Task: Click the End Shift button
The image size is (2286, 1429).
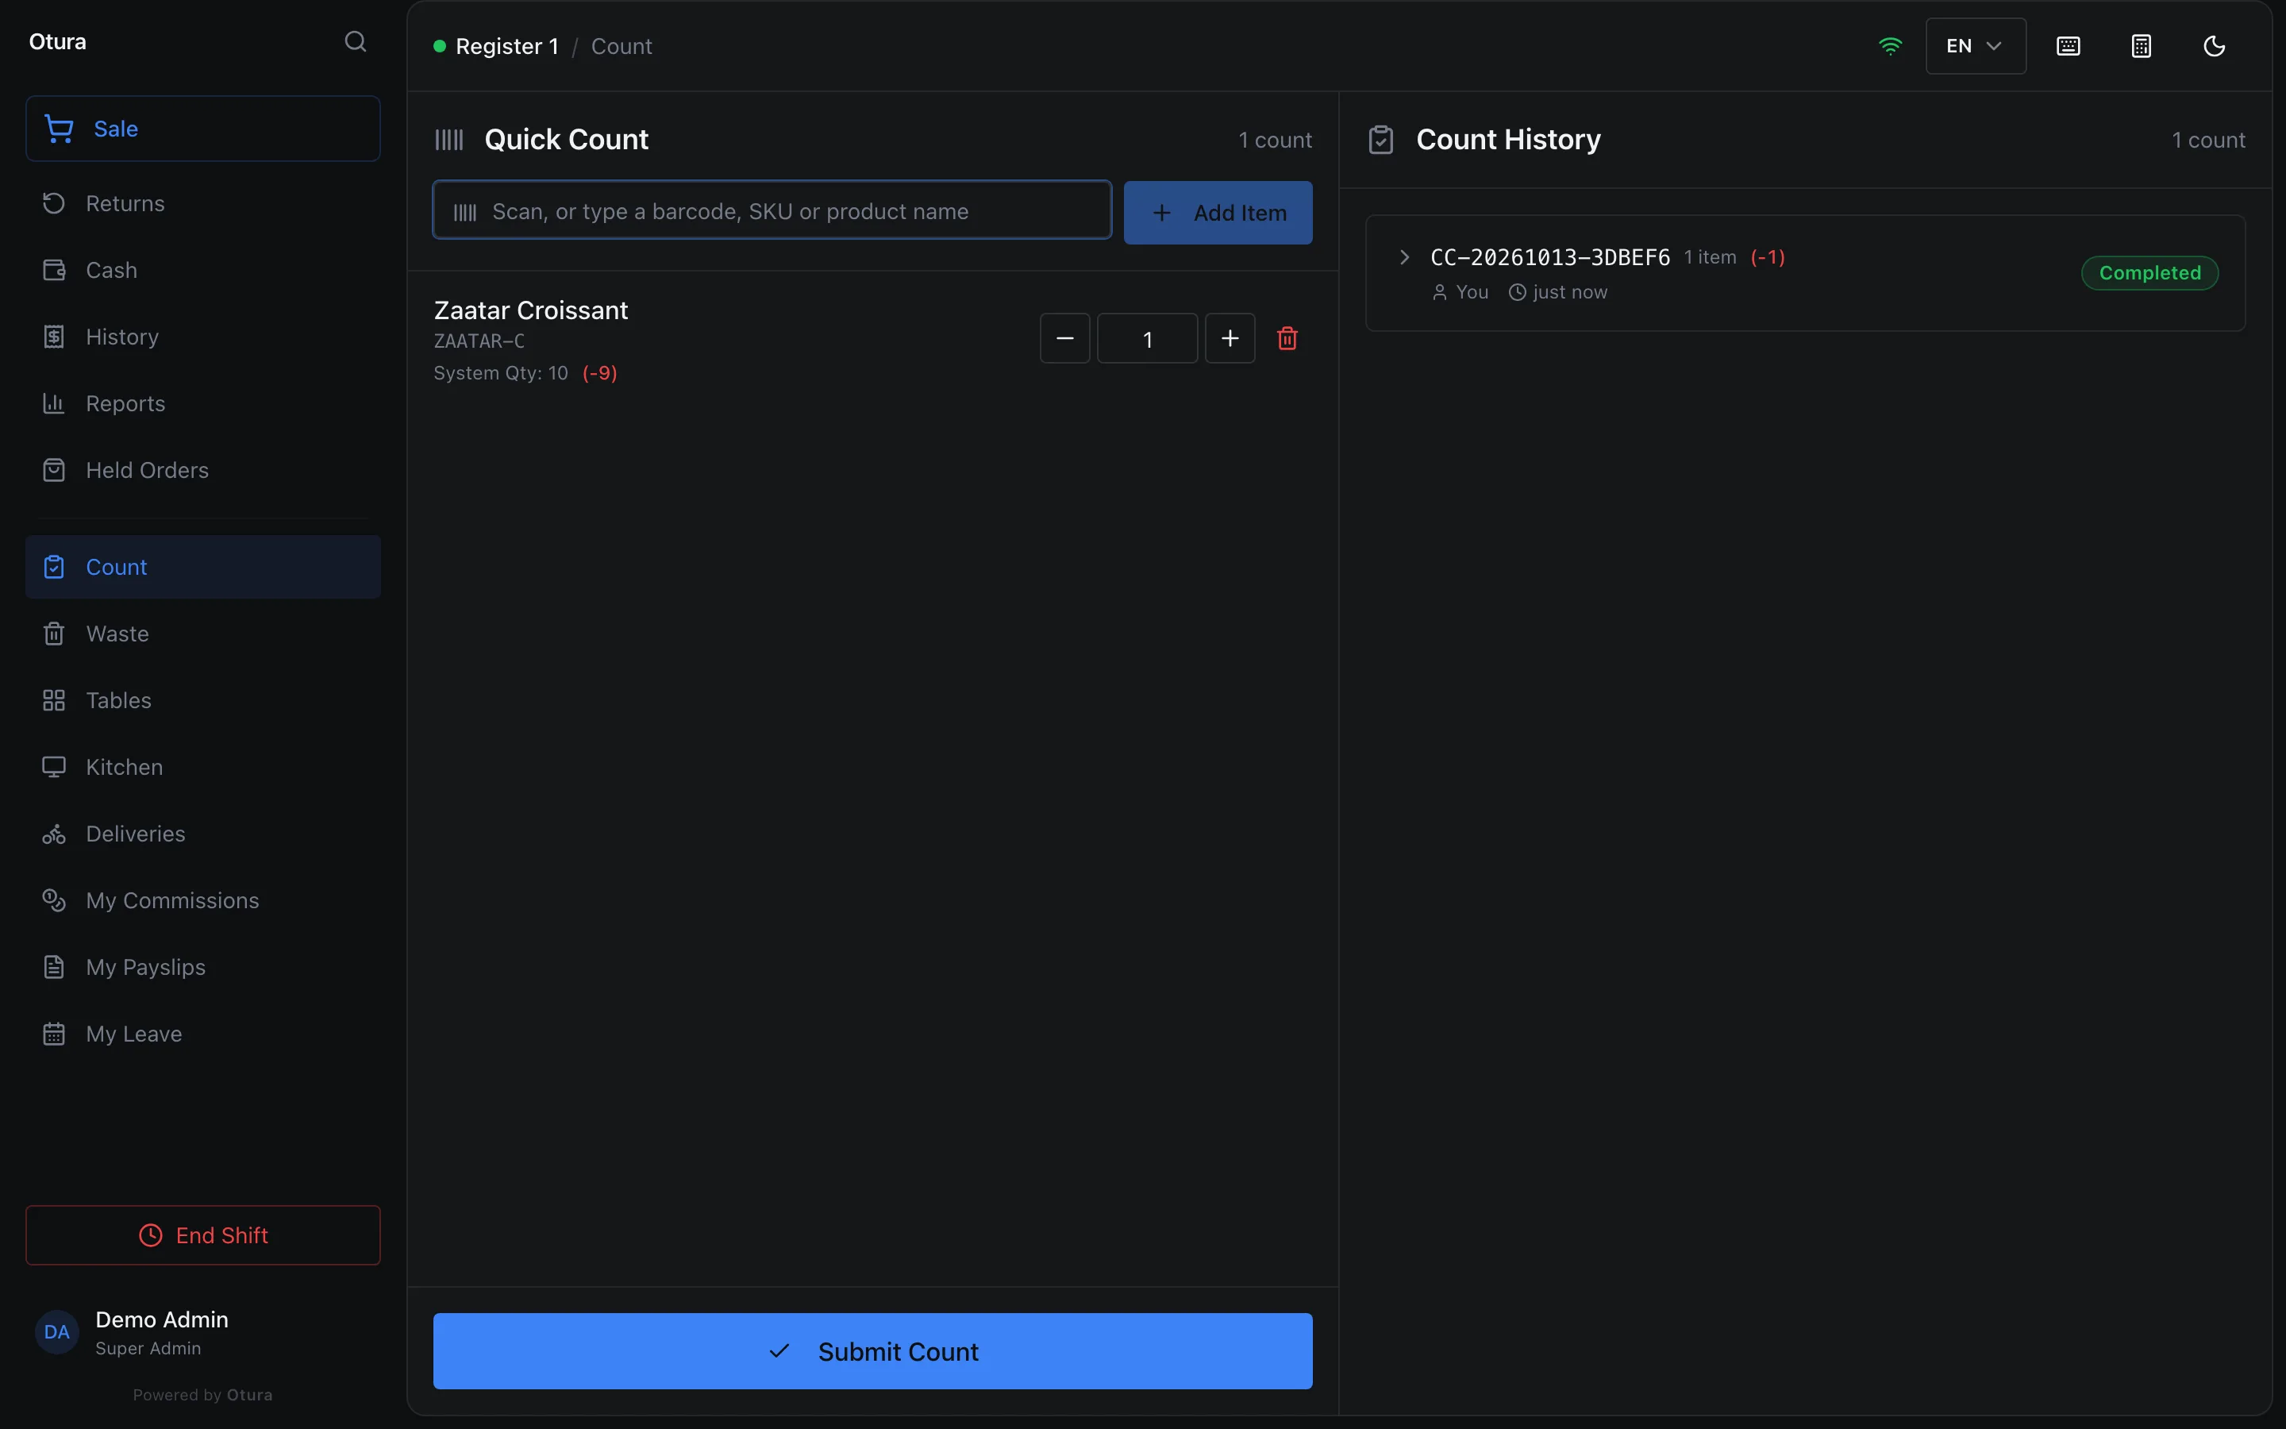Action: tap(203, 1234)
